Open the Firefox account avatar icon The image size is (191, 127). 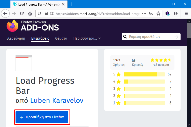[x=176, y=13]
